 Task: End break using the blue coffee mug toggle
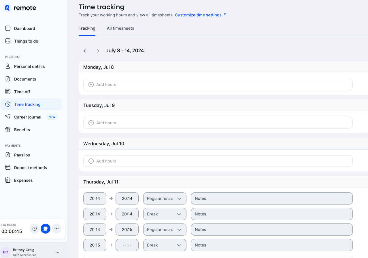pos(46,229)
